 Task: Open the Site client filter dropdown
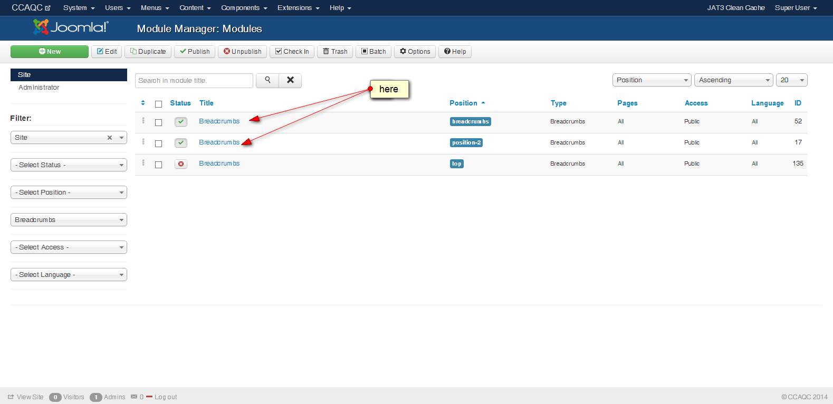click(x=69, y=138)
